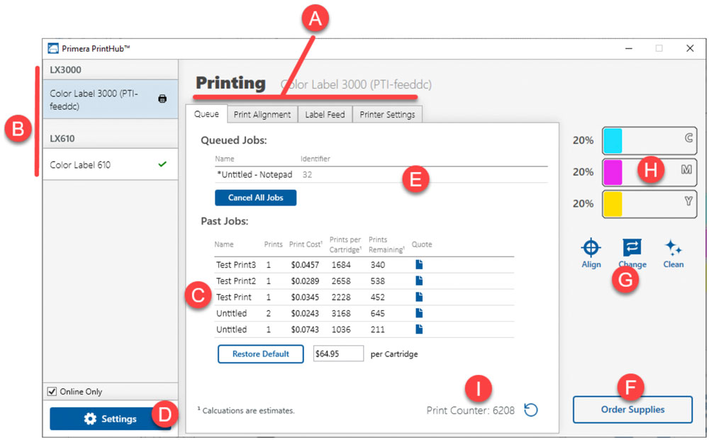Click the yellow ink level bar
Viewport: 709px width, 440px height.
pyautogui.click(x=649, y=204)
